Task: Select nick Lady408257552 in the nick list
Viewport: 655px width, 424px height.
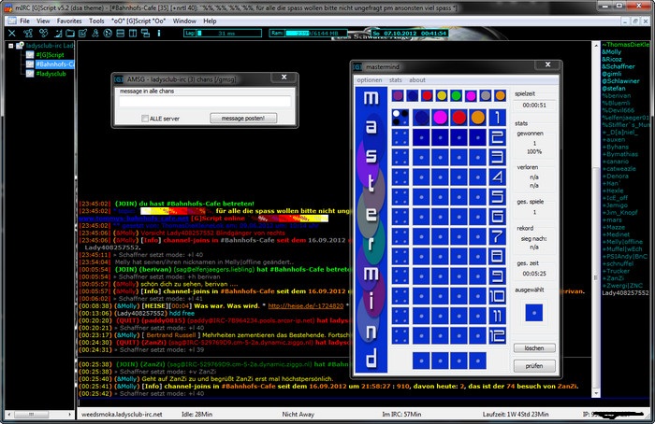Action: point(625,293)
